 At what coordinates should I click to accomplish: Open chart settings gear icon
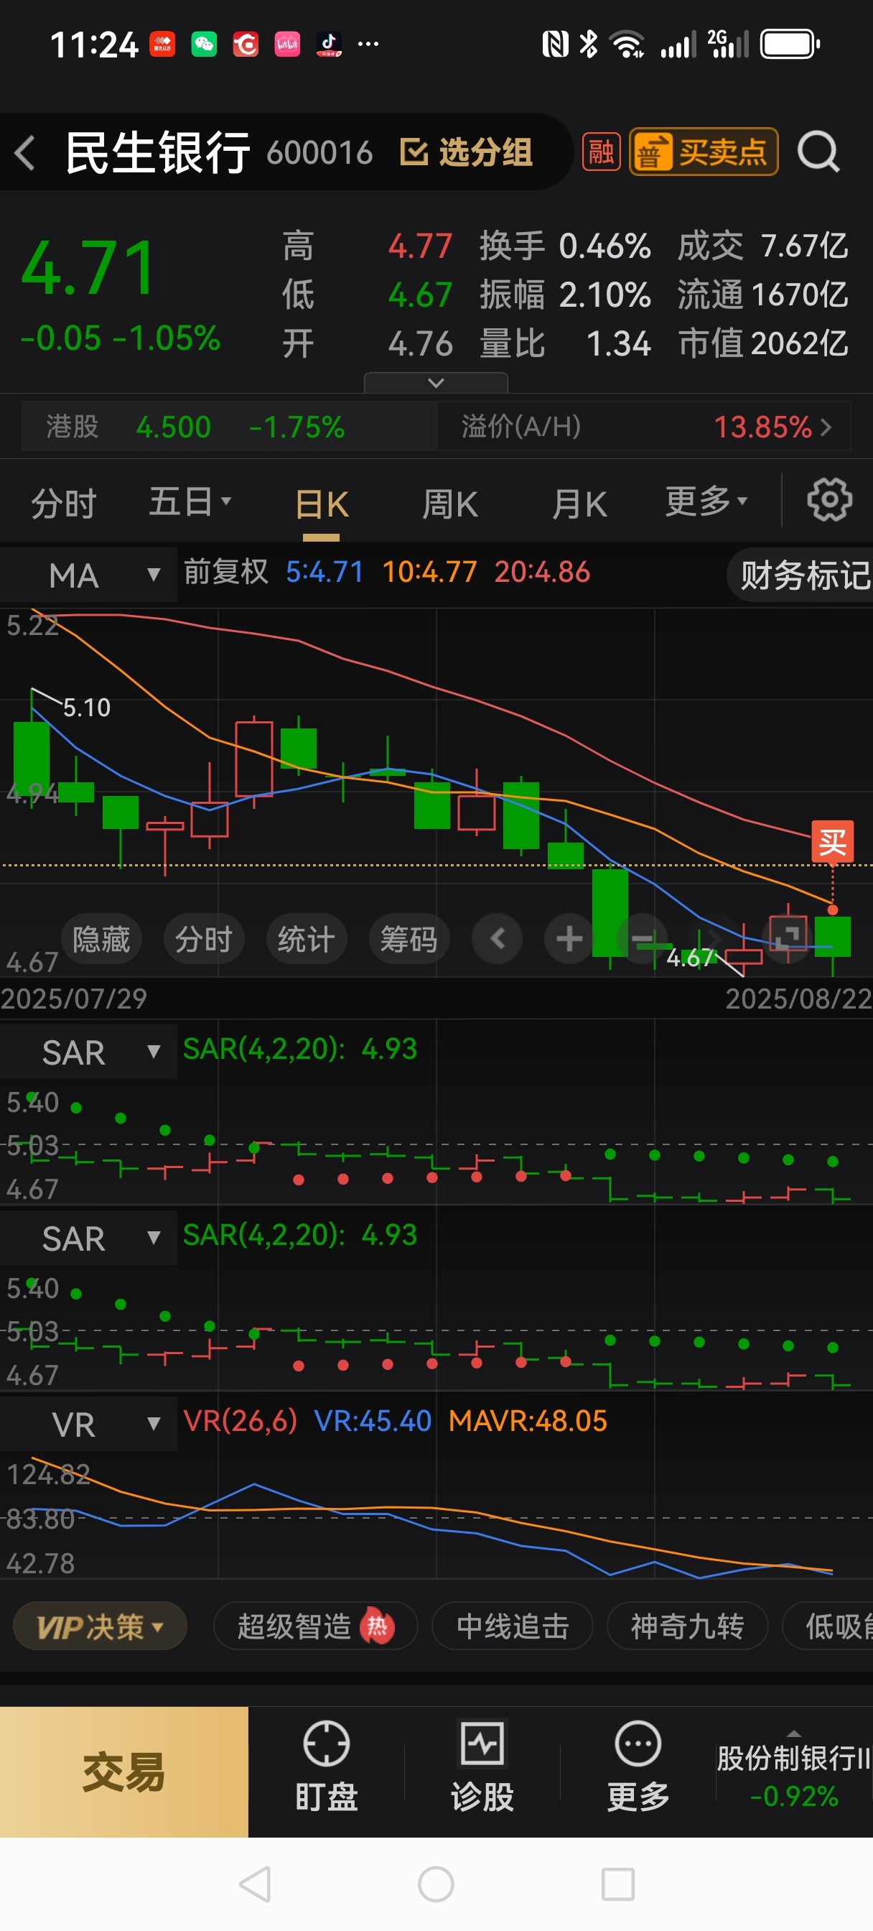tap(828, 500)
